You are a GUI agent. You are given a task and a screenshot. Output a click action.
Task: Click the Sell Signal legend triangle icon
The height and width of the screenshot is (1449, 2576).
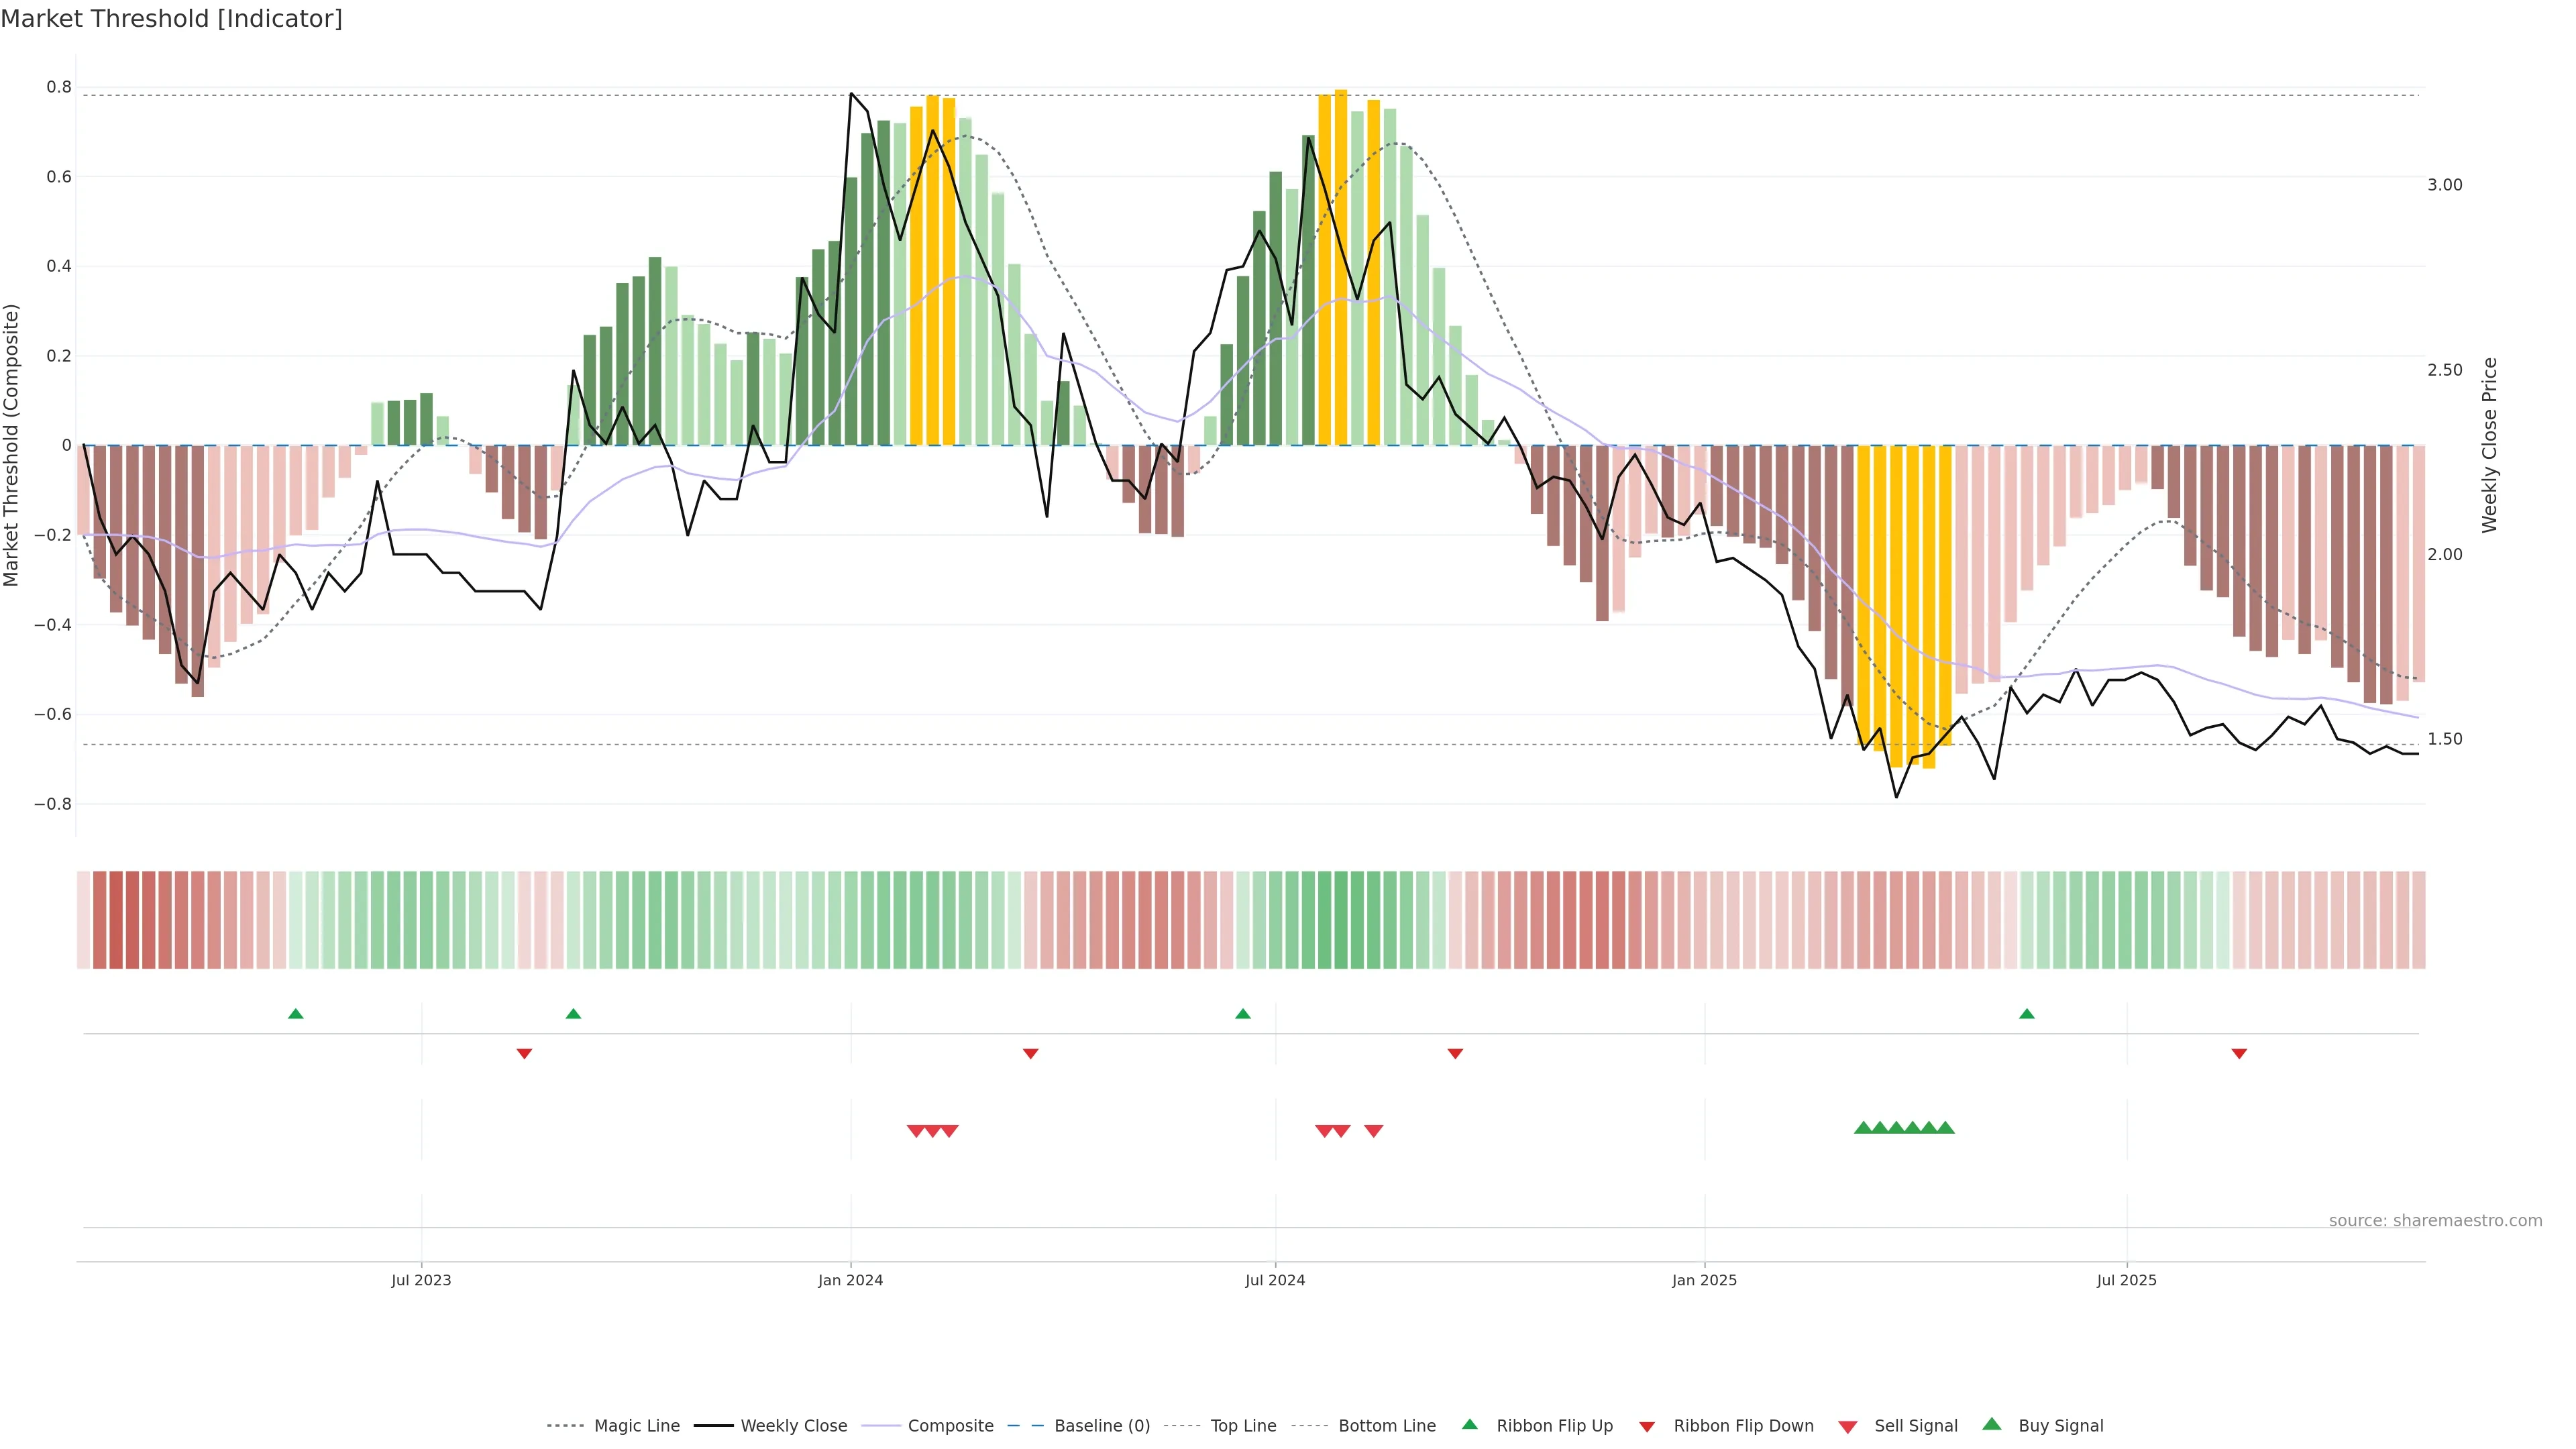(1847, 1427)
